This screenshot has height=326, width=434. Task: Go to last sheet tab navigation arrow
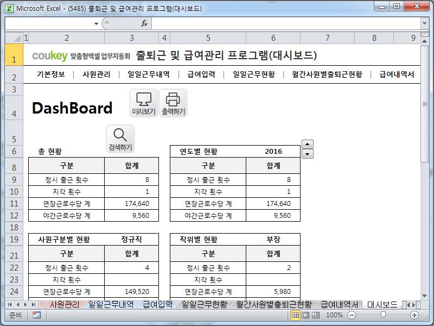coord(34,305)
